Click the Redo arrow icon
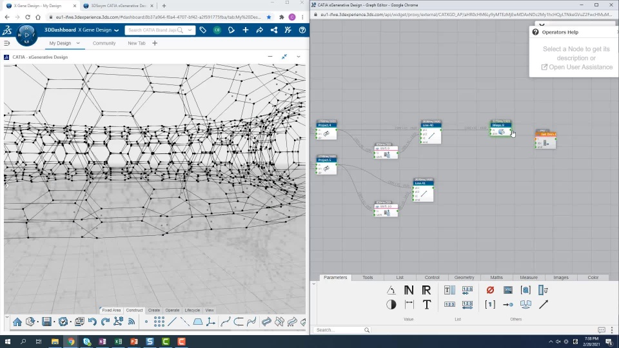Viewport: 619px width, 348px height. (105, 322)
